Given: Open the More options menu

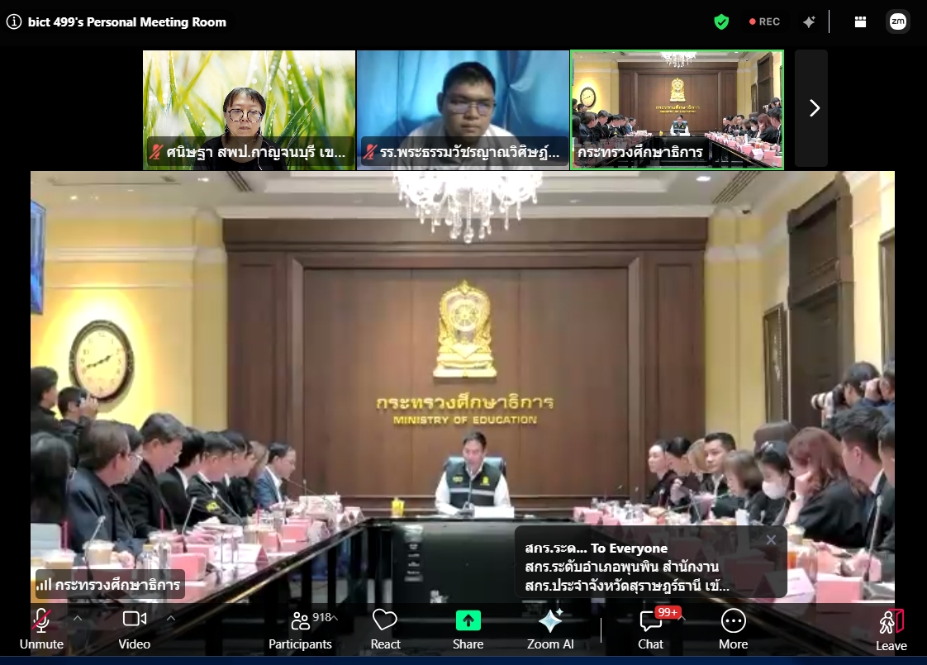Looking at the screenshot, I should (733, 630).
